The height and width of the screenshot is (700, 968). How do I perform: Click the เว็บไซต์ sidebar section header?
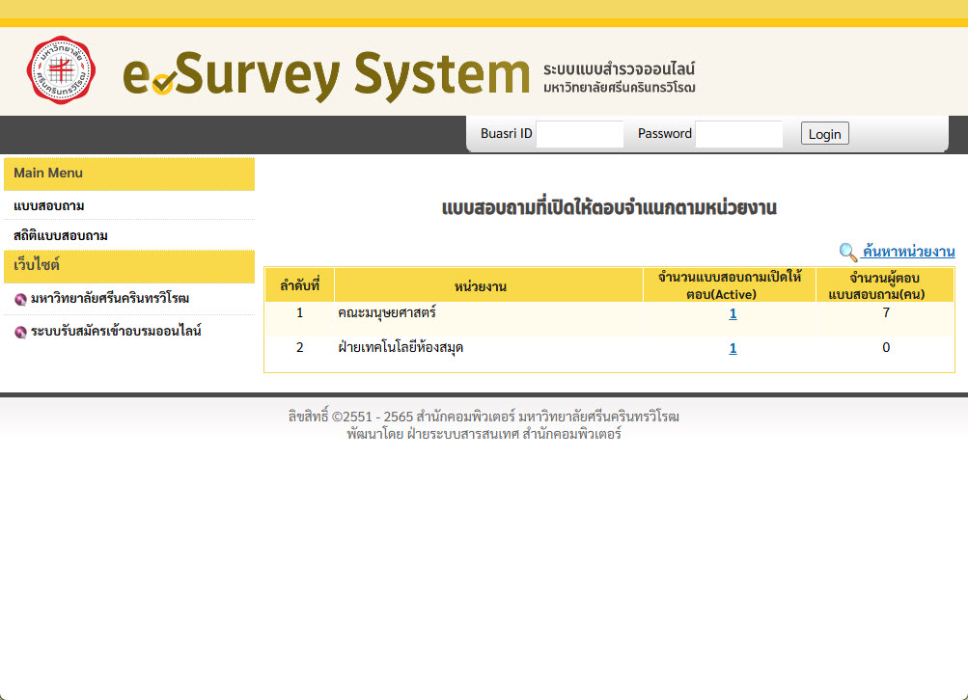[37, 264]
